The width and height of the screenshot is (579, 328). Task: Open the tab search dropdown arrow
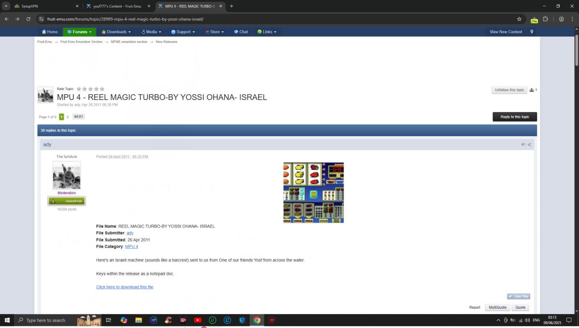click(6, 6)
